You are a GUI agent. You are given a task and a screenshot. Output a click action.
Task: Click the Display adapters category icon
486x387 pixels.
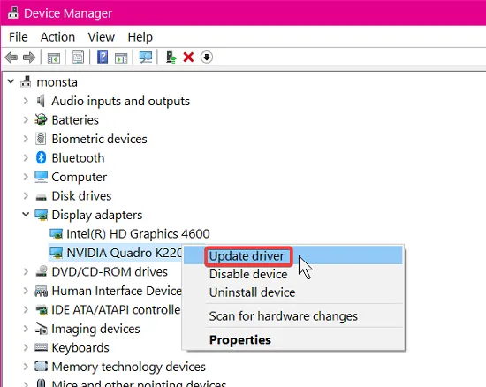(x=41, y=215)
